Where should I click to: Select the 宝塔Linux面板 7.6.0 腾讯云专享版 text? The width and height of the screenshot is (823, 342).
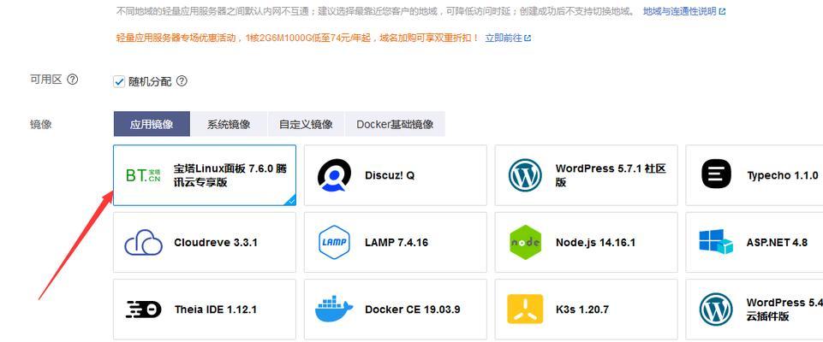pyautogui.click(x=230, y=175)
